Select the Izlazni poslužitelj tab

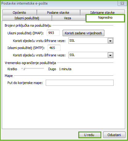pos(27,18)
